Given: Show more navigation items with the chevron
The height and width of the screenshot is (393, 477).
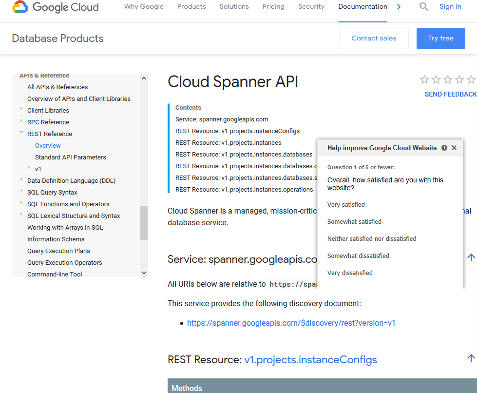Looking at the screenshot, I should pyautogui.click(x=399, y=7).
